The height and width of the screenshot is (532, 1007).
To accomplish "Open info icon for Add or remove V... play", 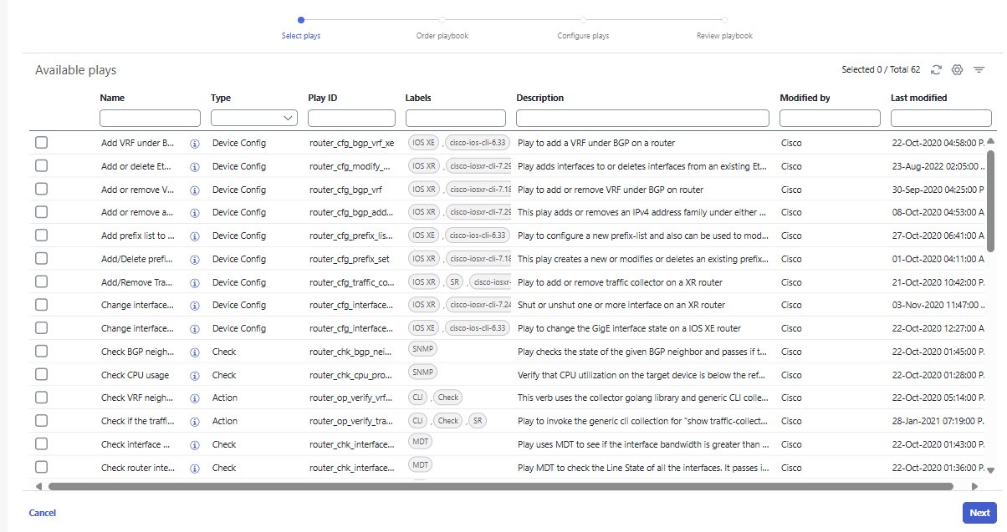I will point(194,190).
